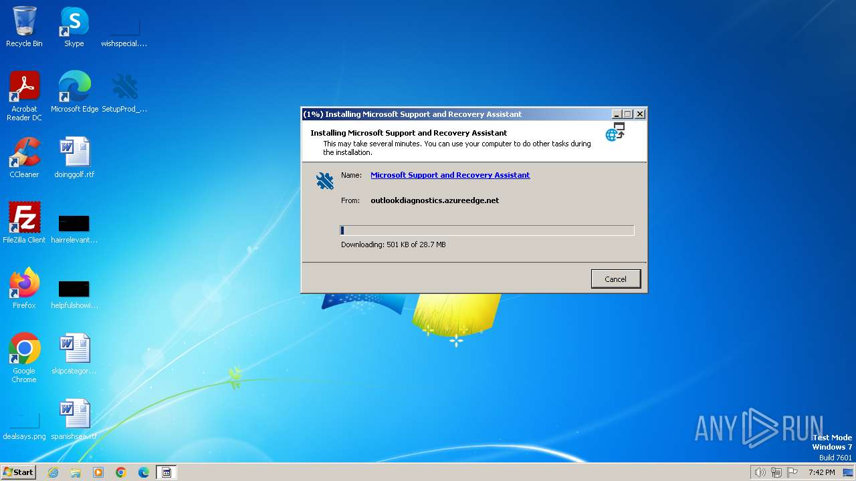Image resolution: width=856 pixels, height=481 pixels.
Task: Select spanishsea.rtf document on desktop
Action: [74, 420]
